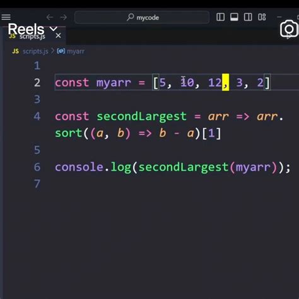Click the mycode search command box
This screenshot has width=299, height=299.
coord(142,17)
